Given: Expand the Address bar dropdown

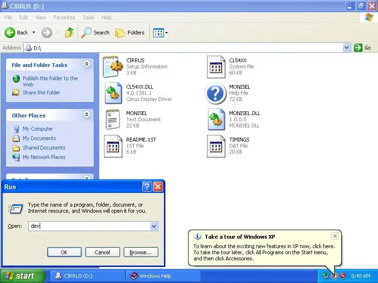Looking at the screenshot, I should (x=347, y=48).
